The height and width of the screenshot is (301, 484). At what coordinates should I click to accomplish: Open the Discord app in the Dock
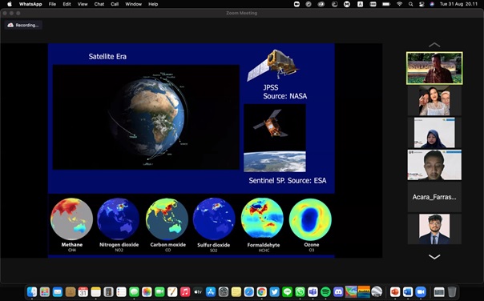click(x=338, y=291)
